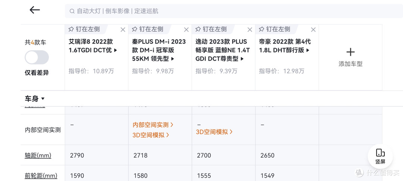Switch orientation with 竖屏 button
This screenshot has width=403, height=181.
[380, 156]
